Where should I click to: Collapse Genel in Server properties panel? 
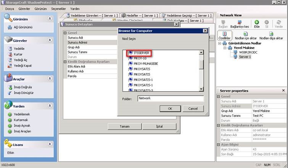pyautogui.click(x=219, y=97)
